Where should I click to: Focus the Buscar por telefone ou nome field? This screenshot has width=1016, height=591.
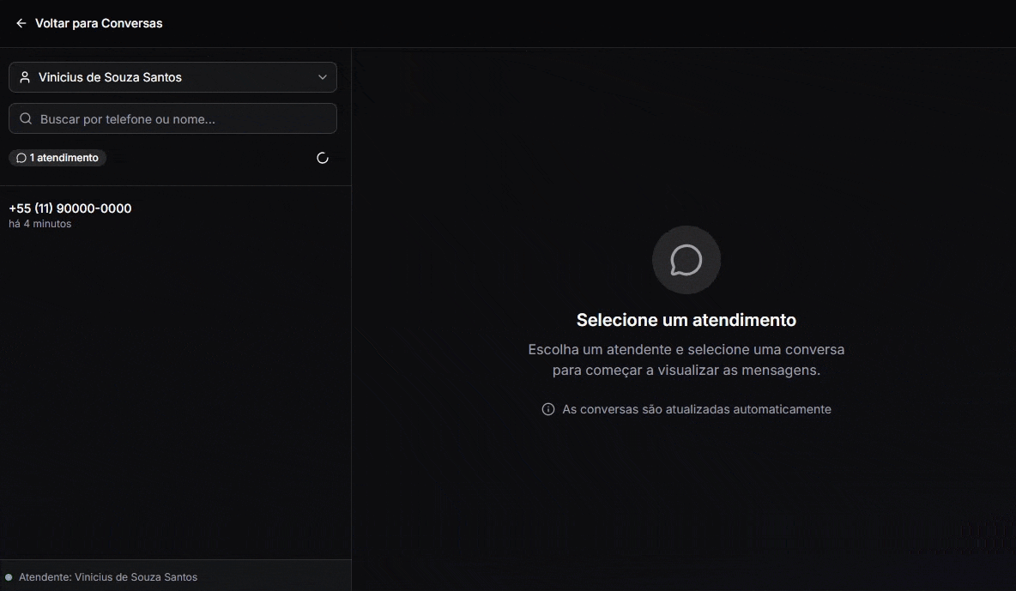tap(172, 118)
